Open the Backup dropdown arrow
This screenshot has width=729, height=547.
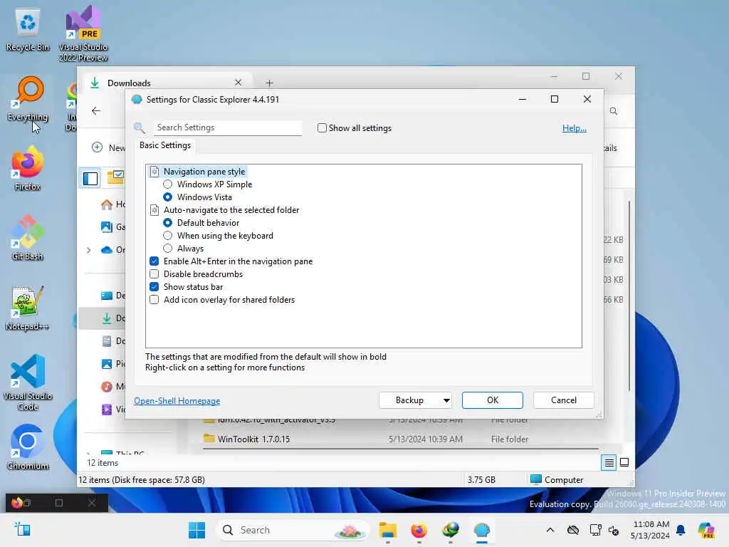pyautogui.click(x=446, y=400)
